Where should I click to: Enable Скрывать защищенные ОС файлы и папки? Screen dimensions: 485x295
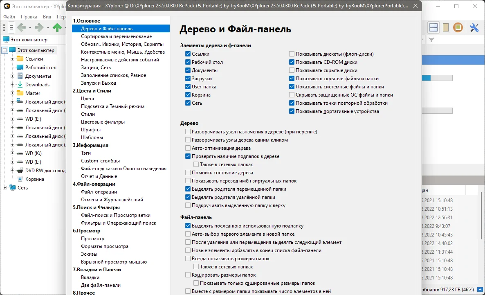[292, 95]
